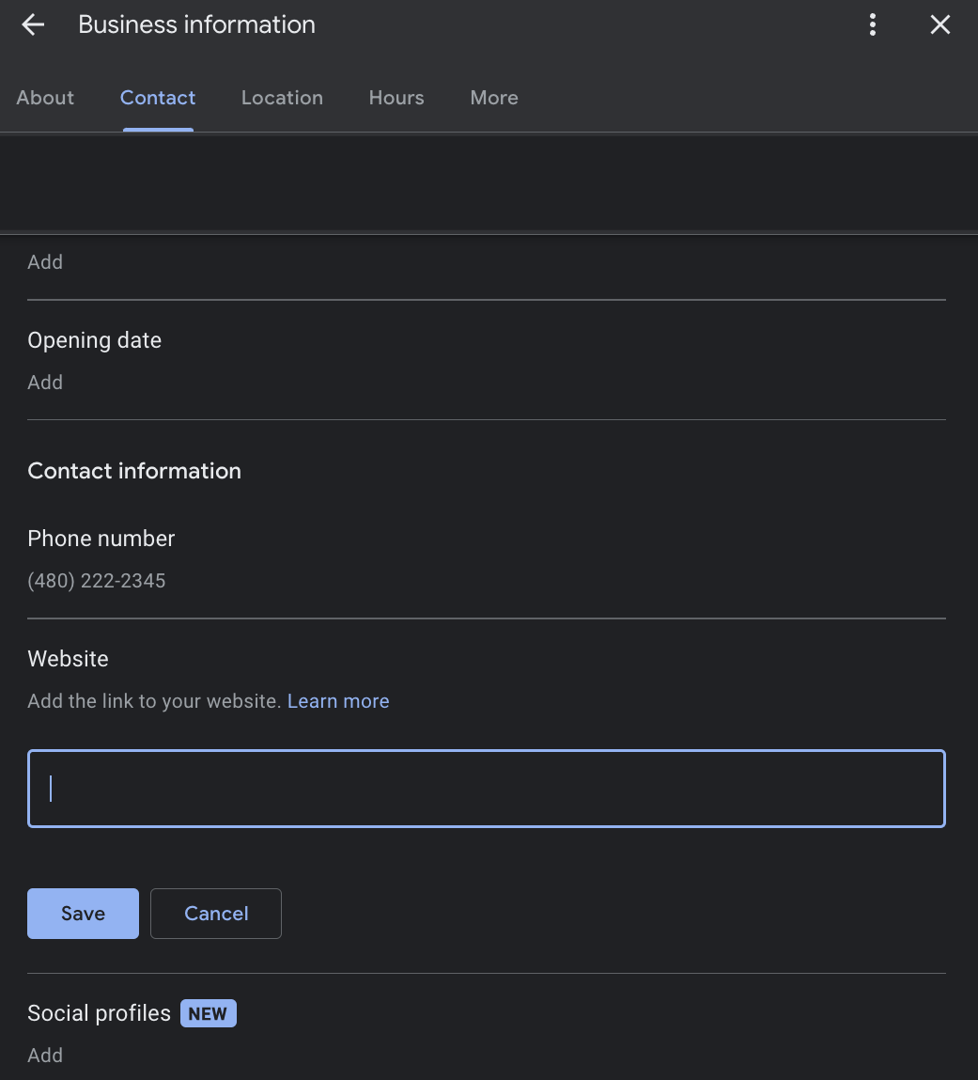Click the Website heading

click(x=69, y=659)
